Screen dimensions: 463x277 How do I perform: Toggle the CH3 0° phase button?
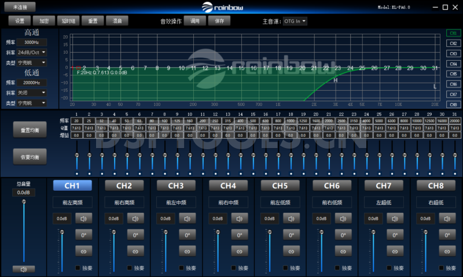point(188,235)
